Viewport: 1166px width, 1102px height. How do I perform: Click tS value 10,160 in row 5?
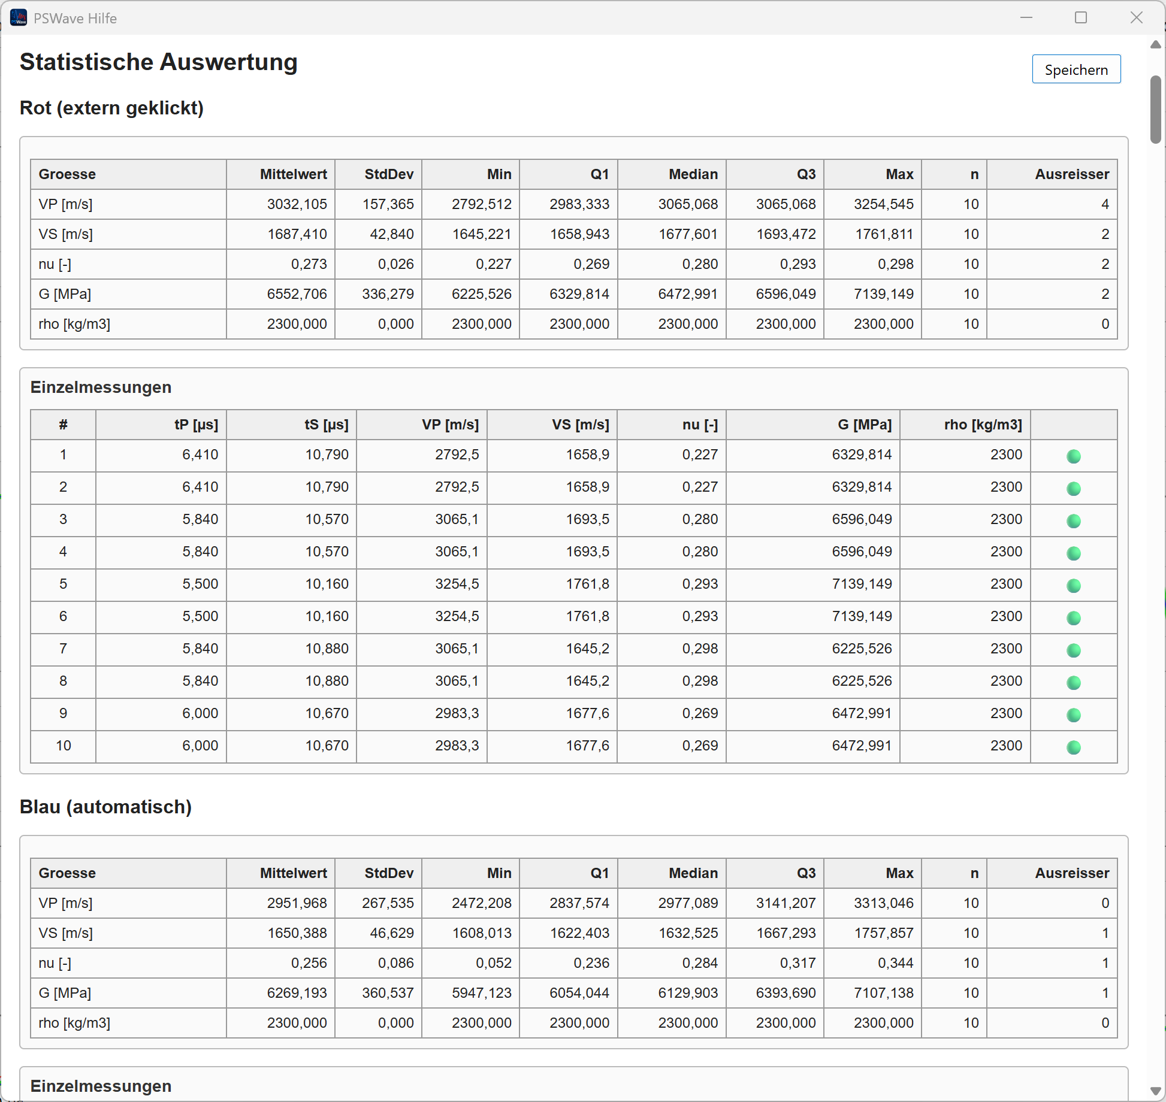[x=327, y=584]
